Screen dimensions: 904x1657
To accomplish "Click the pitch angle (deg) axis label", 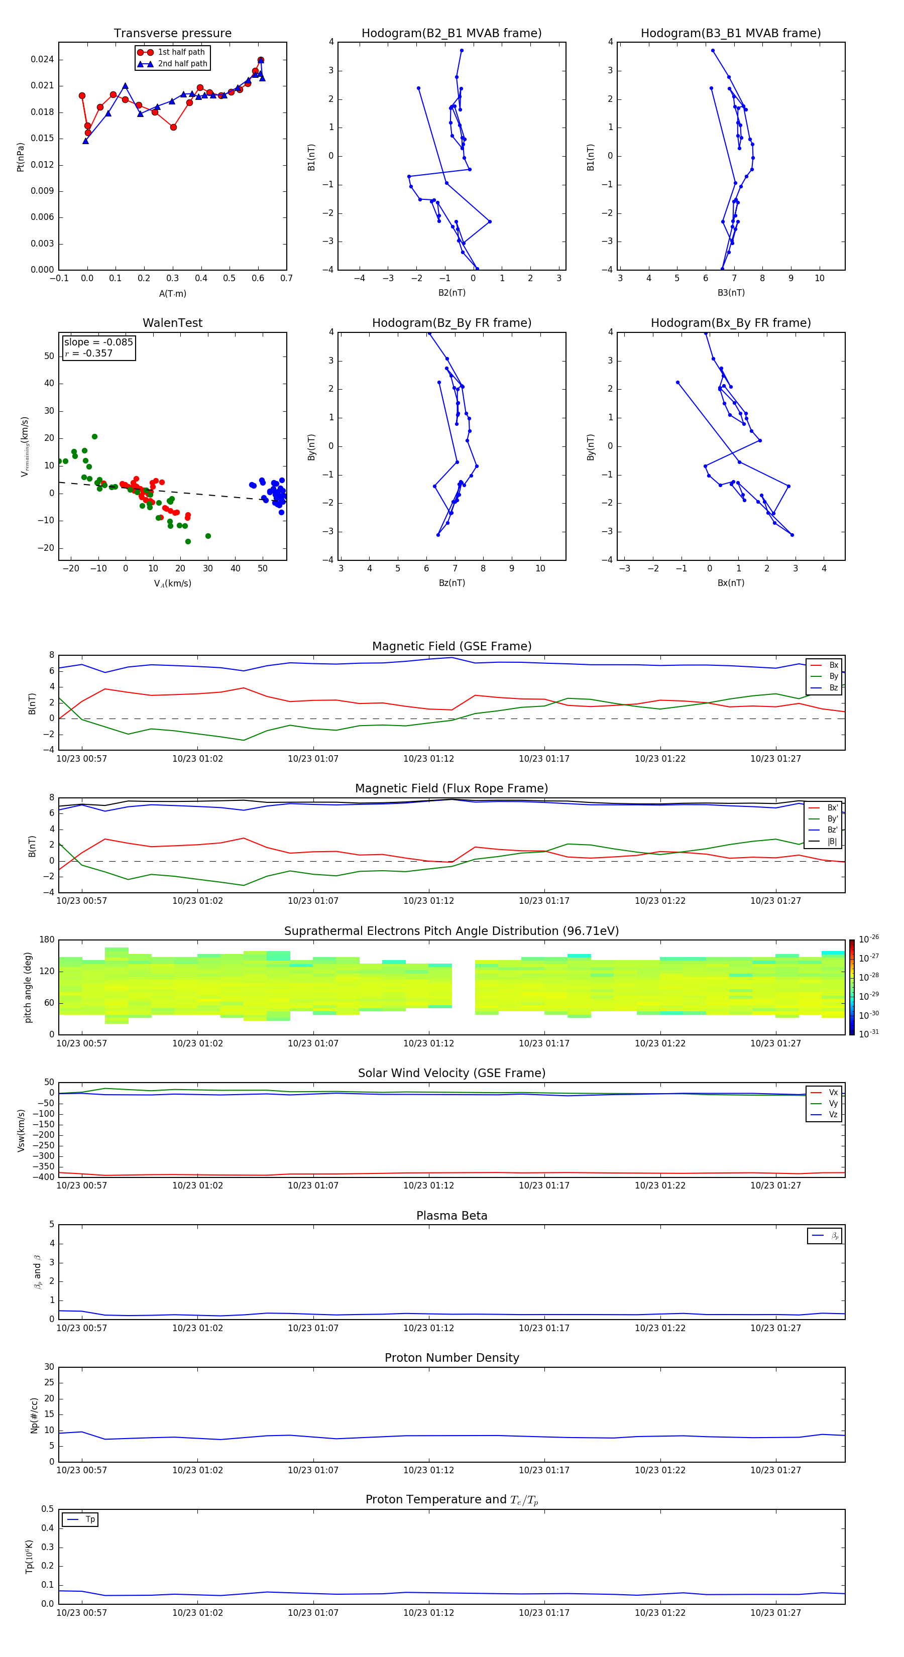I will [x=28, y=987].
